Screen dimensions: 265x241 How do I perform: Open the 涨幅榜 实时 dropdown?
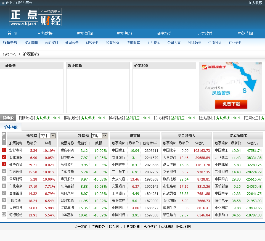[47, 136]
